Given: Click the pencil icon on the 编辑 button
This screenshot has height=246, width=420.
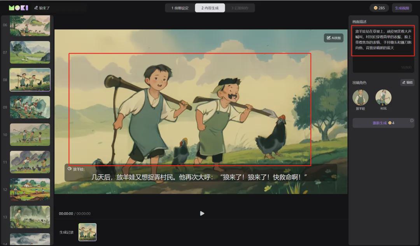Looking at the screenshot, I should click(404, 82).
